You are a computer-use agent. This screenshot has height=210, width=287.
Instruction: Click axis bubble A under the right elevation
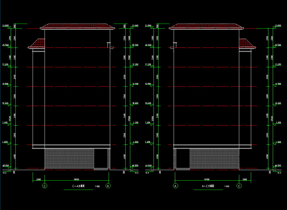(175, 186)
